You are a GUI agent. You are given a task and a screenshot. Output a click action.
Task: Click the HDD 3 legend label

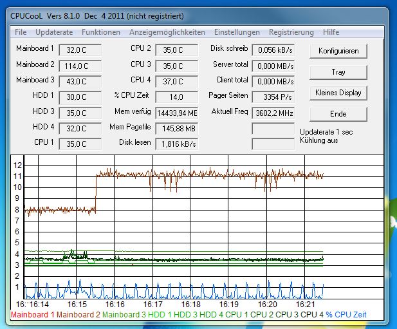(185, 315)
